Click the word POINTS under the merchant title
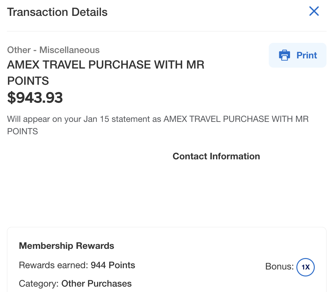The image size is (330, 292). coord(28,81)
